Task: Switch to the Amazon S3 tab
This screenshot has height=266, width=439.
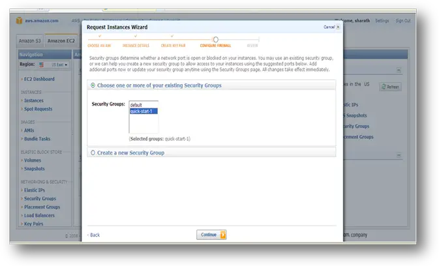Action: [x=29, y=41]
